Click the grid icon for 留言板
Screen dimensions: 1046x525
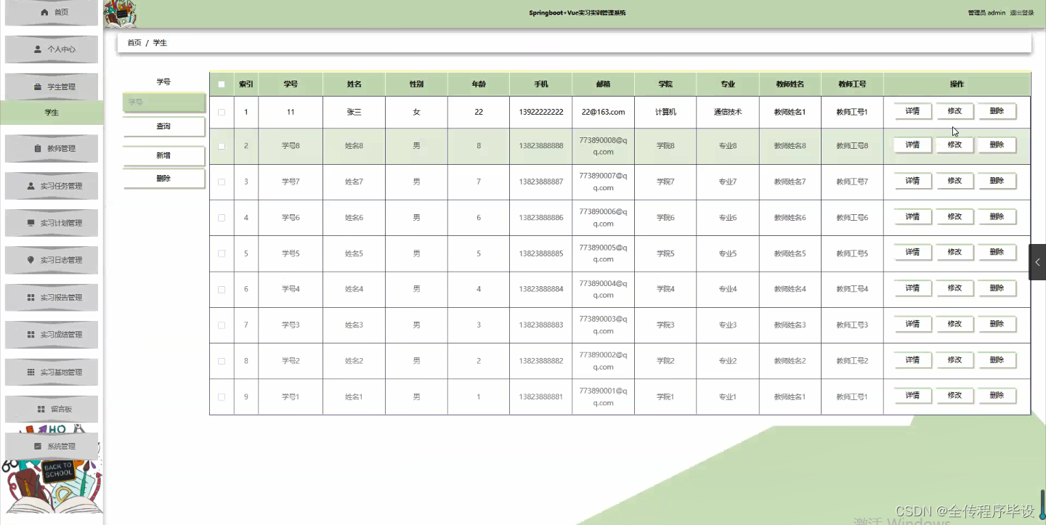point(41,410)
